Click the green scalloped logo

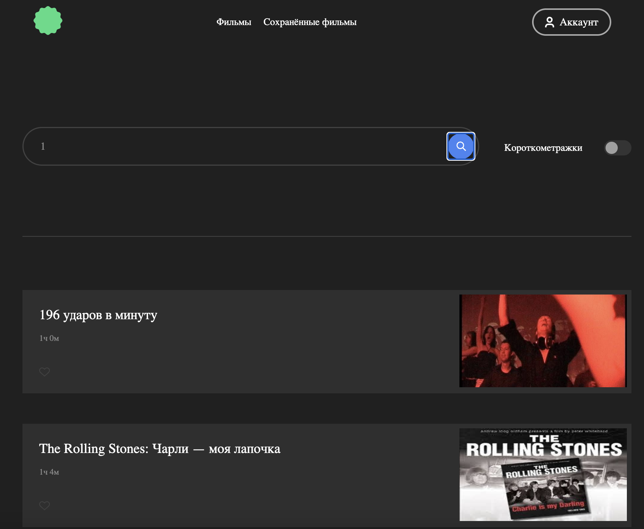pyautogui.click(x=48, y=21)
